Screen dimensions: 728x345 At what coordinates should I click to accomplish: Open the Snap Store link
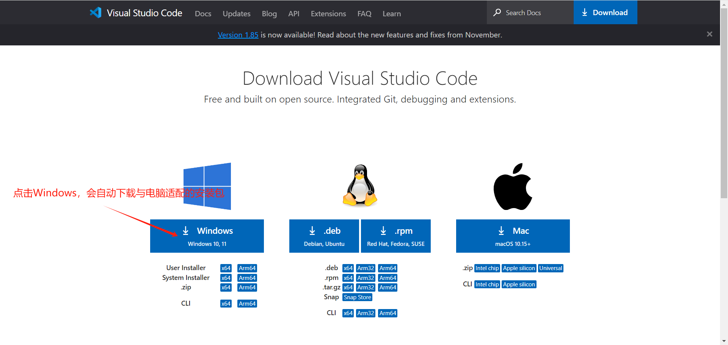tap(358, 297)
